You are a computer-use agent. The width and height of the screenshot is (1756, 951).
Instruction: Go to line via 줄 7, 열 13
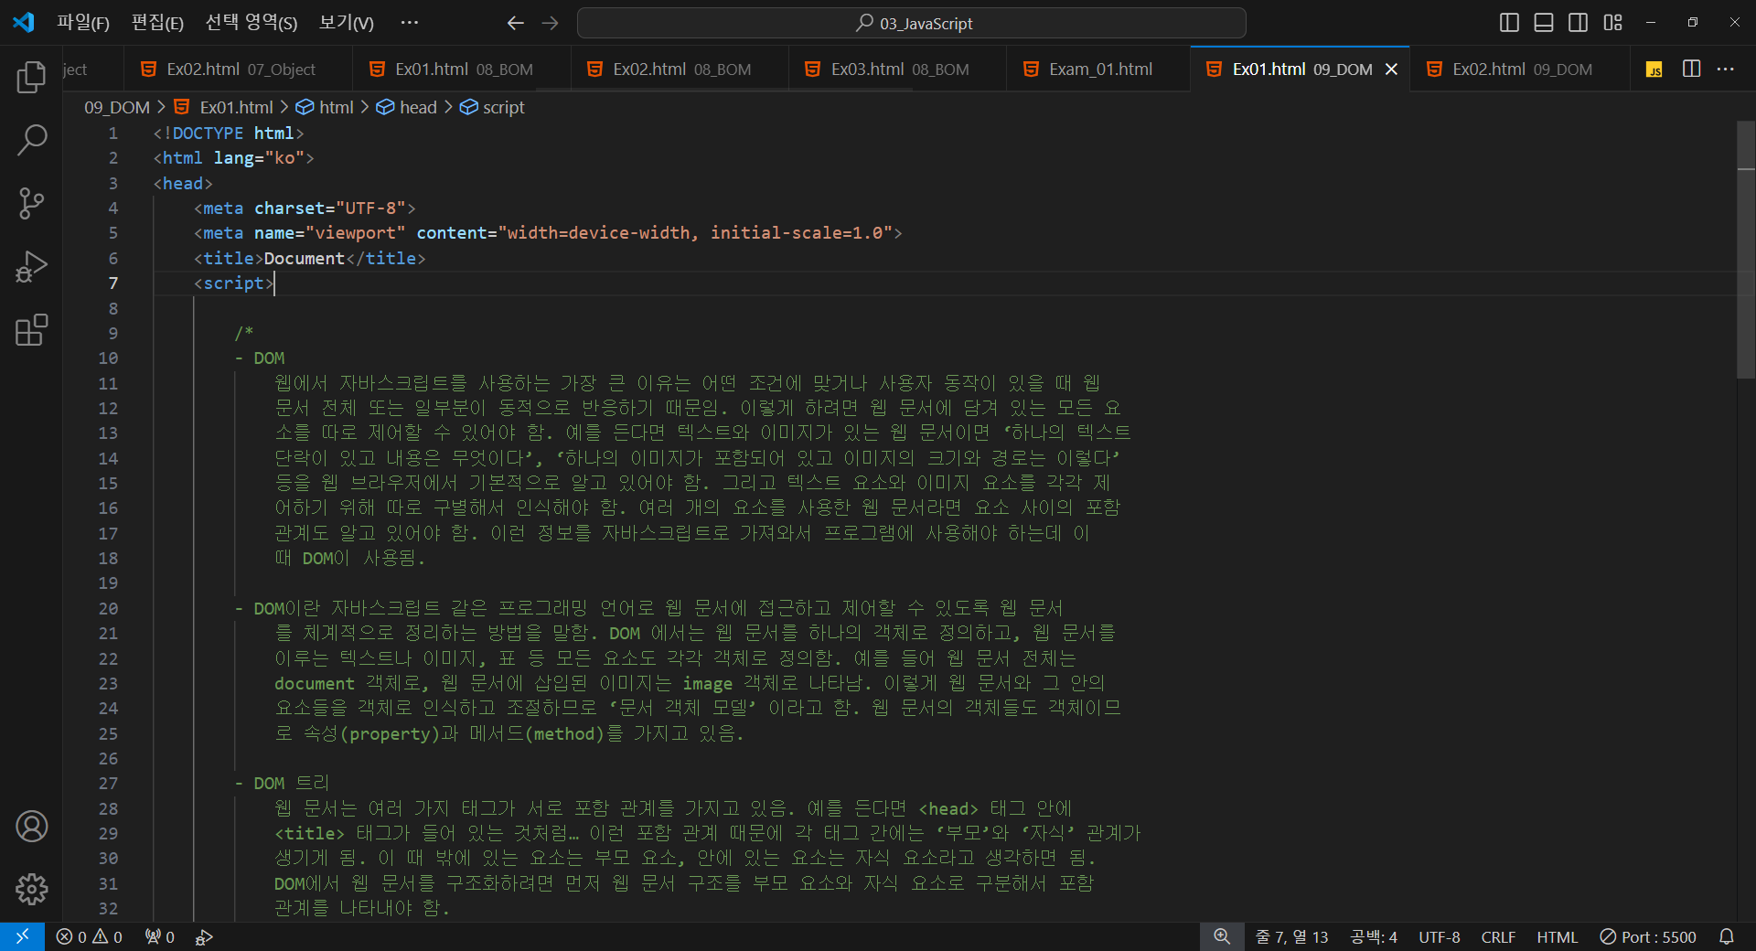(x=1291, y=936)
